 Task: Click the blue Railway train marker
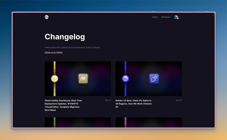coord(126,79)
